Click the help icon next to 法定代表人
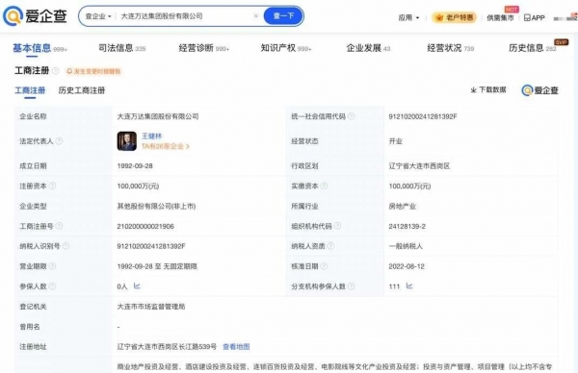The image size is (578, 373). tap(59, 141)
